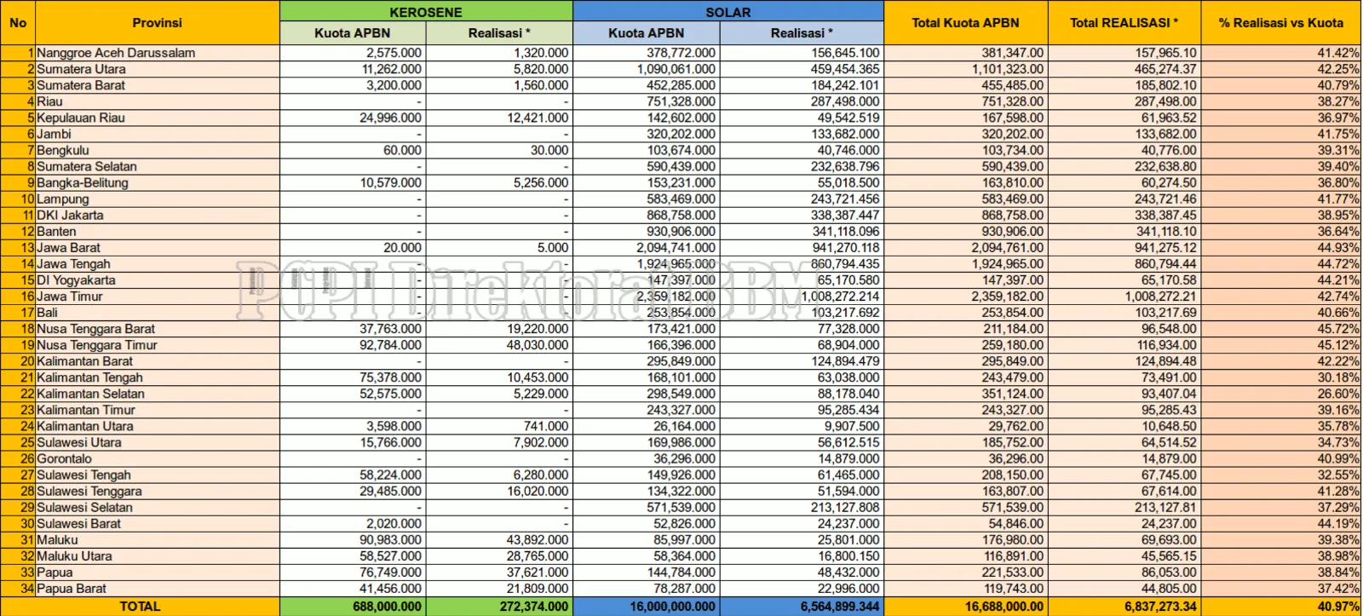
Task: Click the Total REALISASI header cell
Action: (1124, 23)
